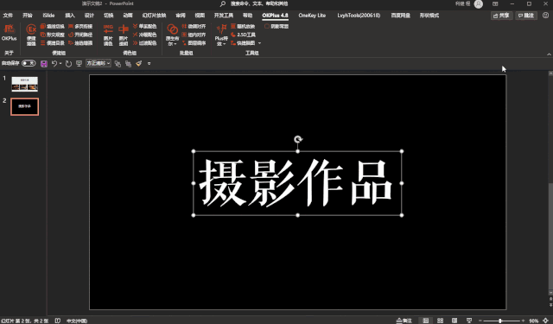Click the 微调对齐 tool
This screenshot has height=324, width=553.
(x=194, y=27)
